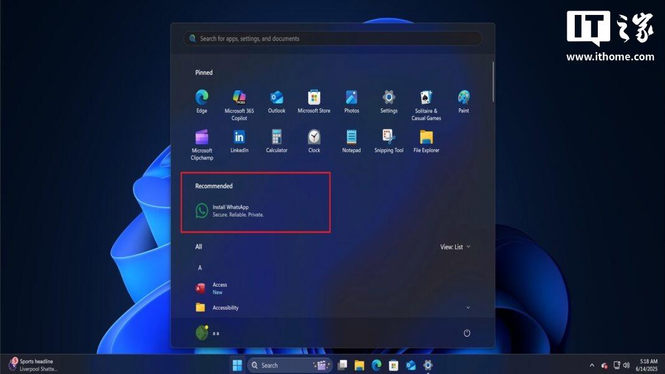The height and width of the screenshot is (374, 665).
Task: Open the Sports headline widget
Action: [x=32, y=365]
